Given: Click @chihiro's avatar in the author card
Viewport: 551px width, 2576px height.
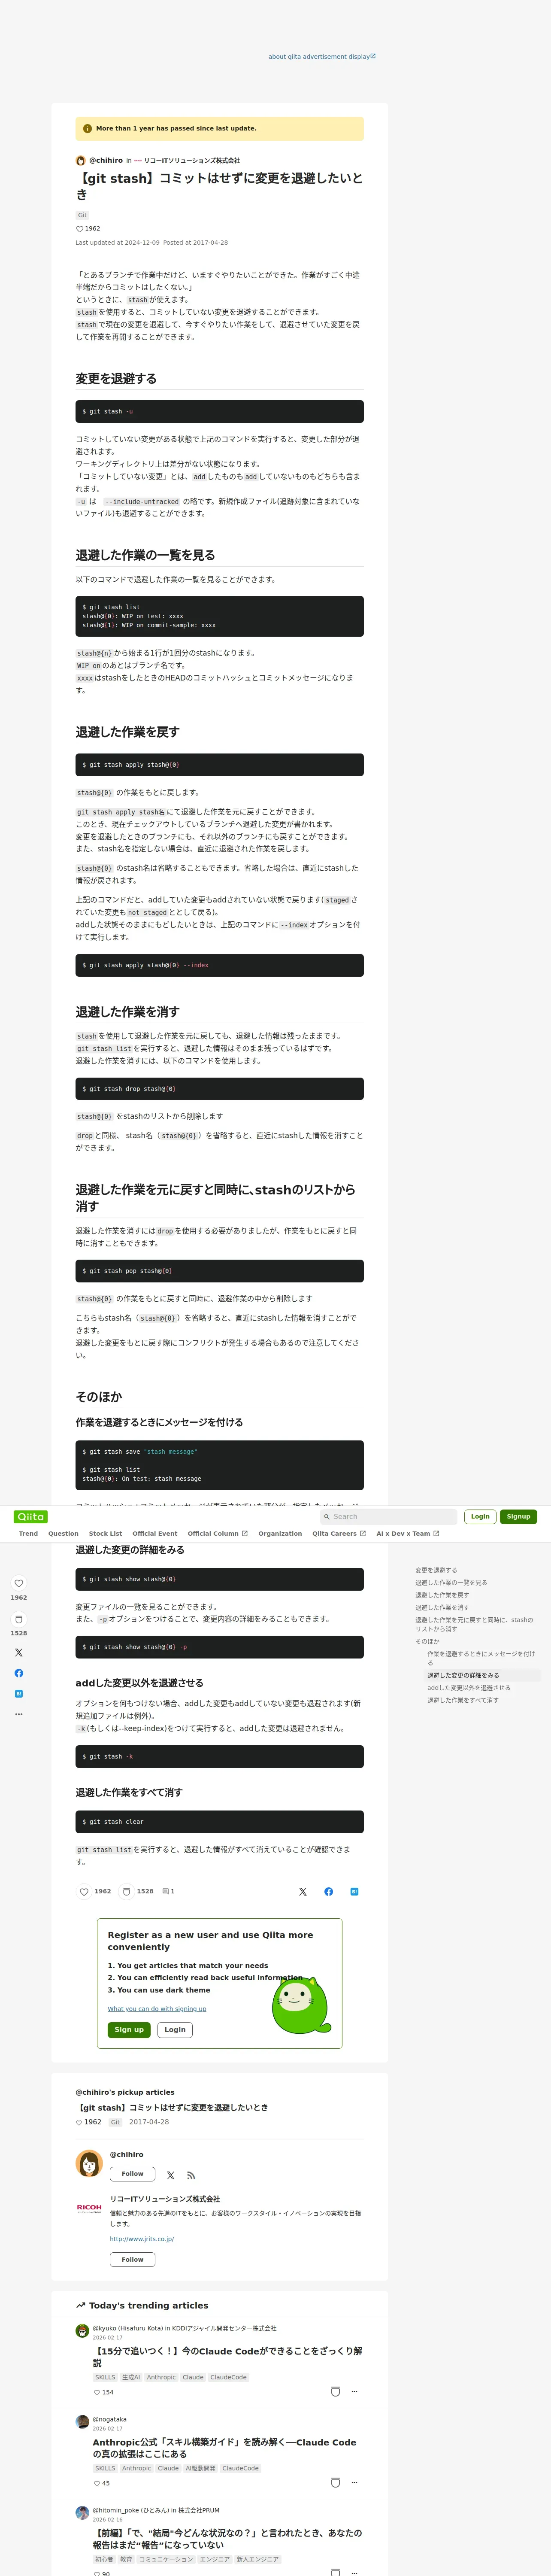Looking at the screenshot, I should coord(89,2162).
